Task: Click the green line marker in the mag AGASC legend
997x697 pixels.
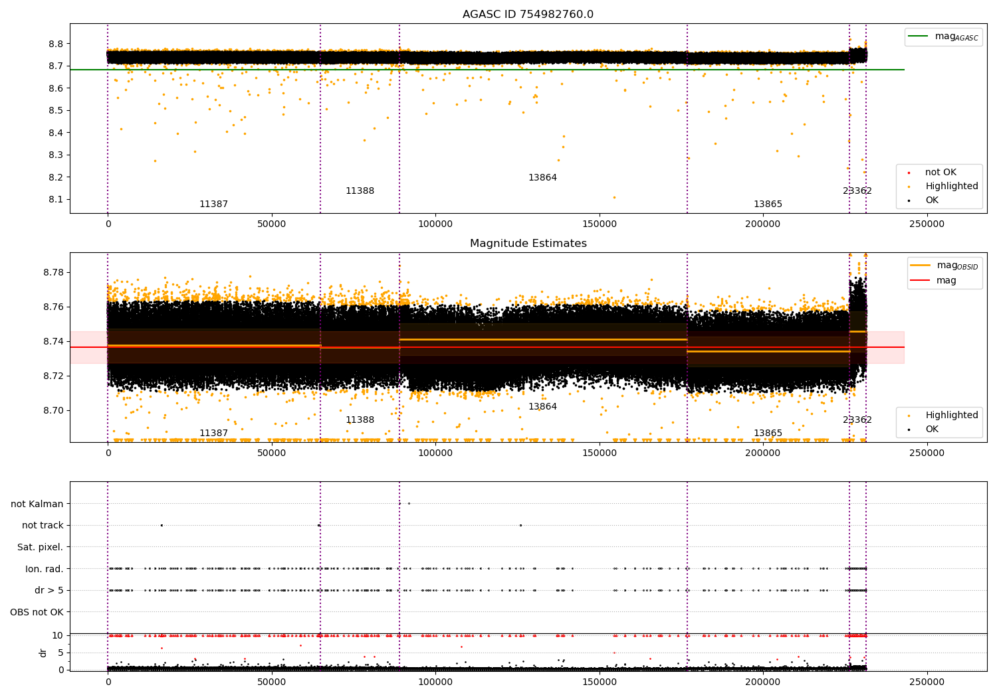Action: [919, 37]
